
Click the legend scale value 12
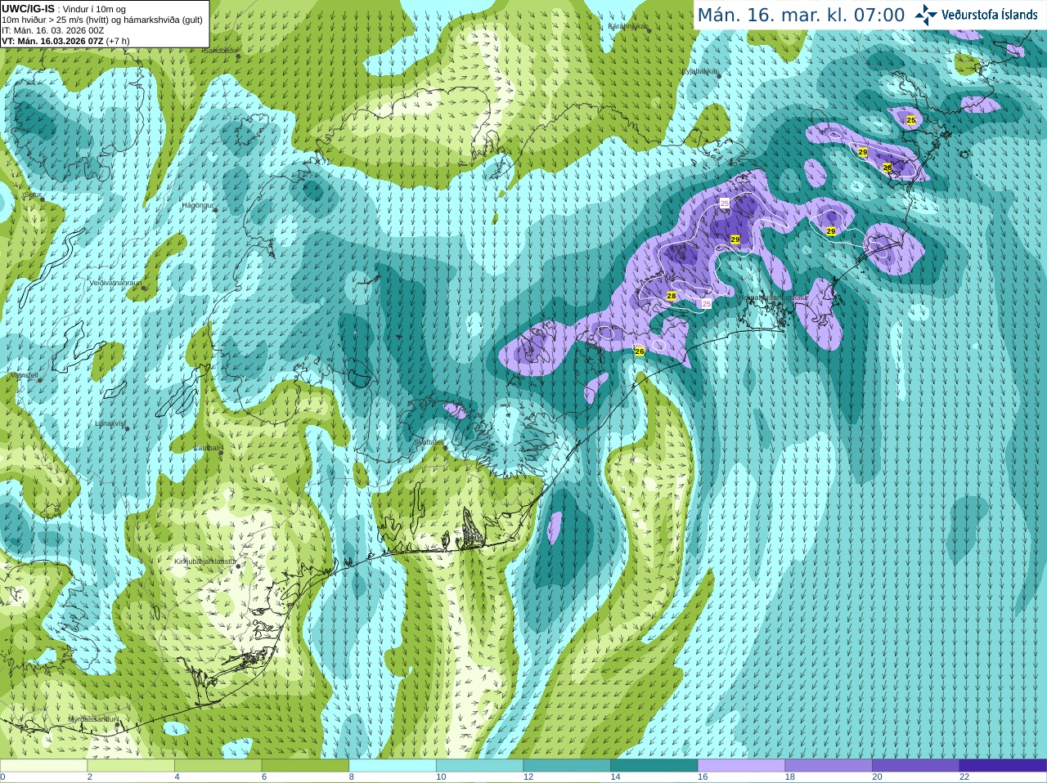(x=528, y=777)
